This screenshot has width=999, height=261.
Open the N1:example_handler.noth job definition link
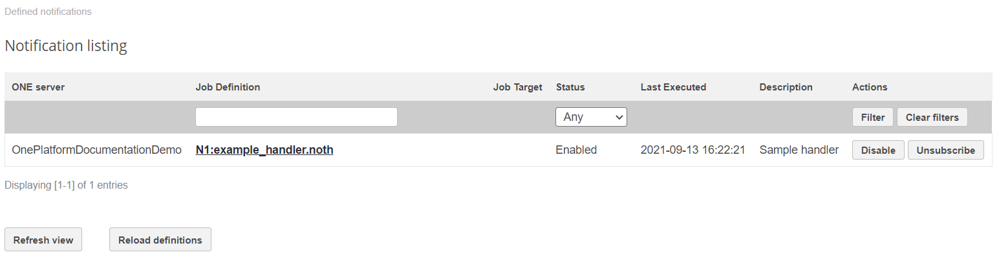point(264,150)
